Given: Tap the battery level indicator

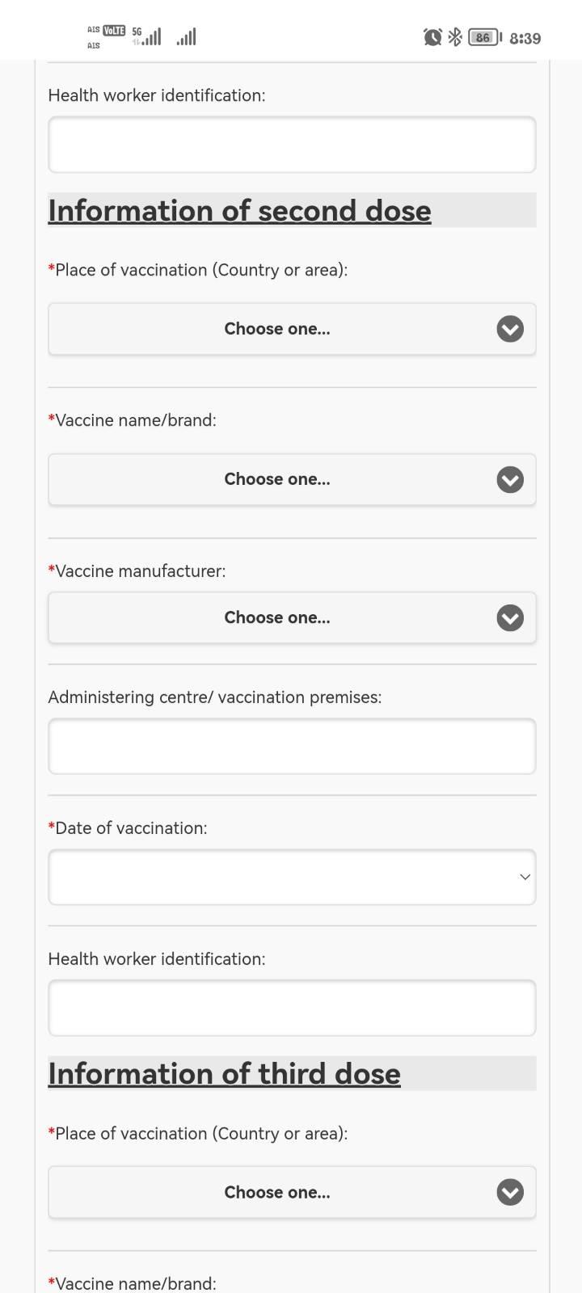Looking at the screenshot, I should [485, 37].
